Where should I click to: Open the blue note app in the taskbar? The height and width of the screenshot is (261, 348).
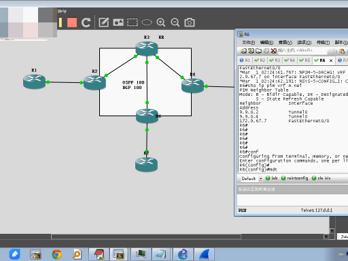(x=15, y=254)
